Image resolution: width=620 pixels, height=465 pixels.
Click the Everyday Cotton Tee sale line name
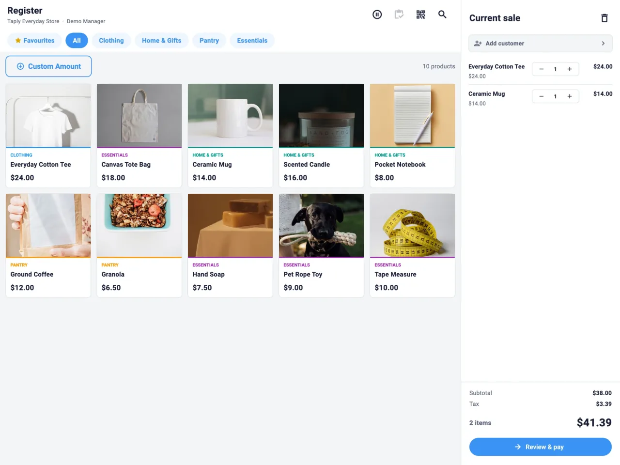pyautogui.click(x=496, y=67)
